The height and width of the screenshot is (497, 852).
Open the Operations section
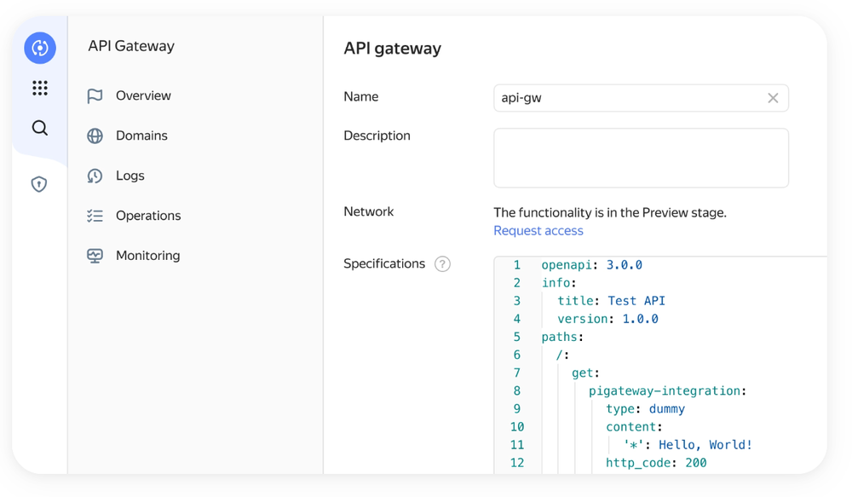click(149, 216)
